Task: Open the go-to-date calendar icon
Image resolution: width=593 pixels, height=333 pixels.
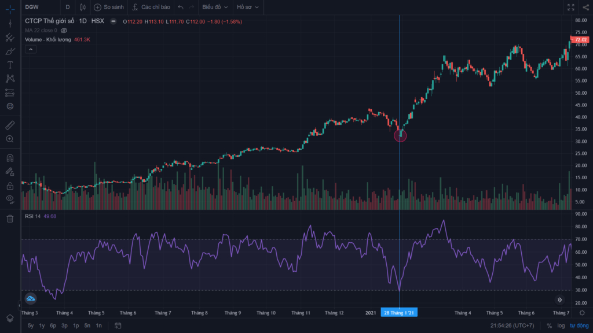Action: [118, 325]
